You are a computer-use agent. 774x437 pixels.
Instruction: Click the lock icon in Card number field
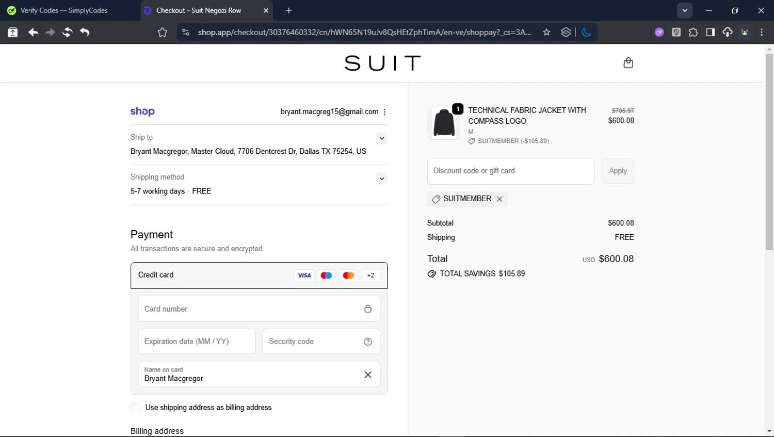click(x=368, y=309)
